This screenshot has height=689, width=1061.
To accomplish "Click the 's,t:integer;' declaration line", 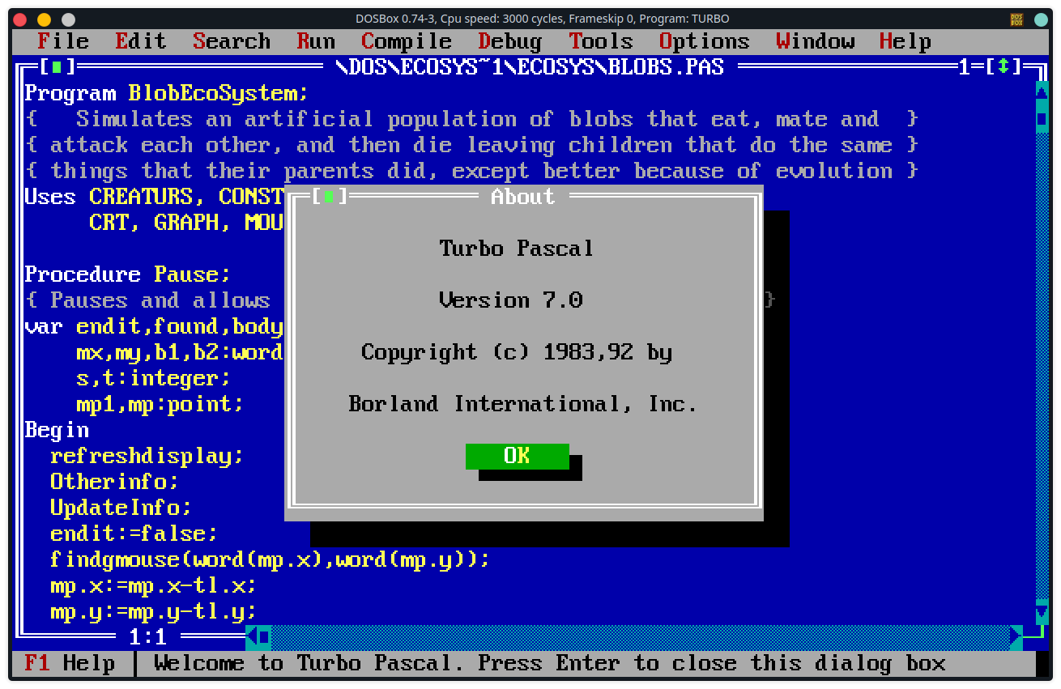I will 154,378.
